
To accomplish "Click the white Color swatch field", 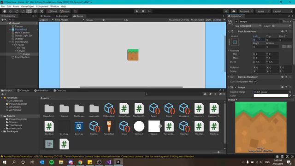I will click(271, 95).
